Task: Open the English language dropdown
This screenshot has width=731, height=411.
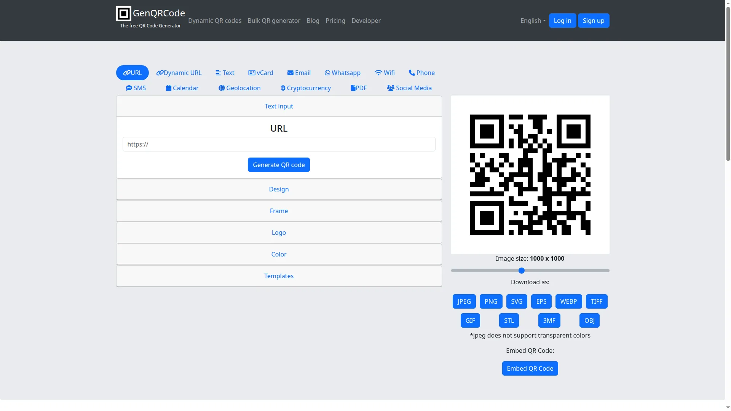Action: coord(533,21)
